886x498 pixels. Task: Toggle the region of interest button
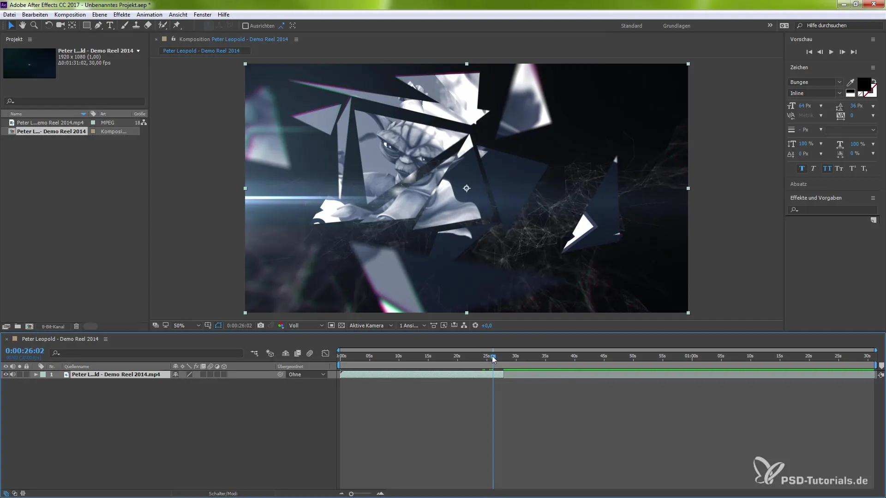coord(331,326)
